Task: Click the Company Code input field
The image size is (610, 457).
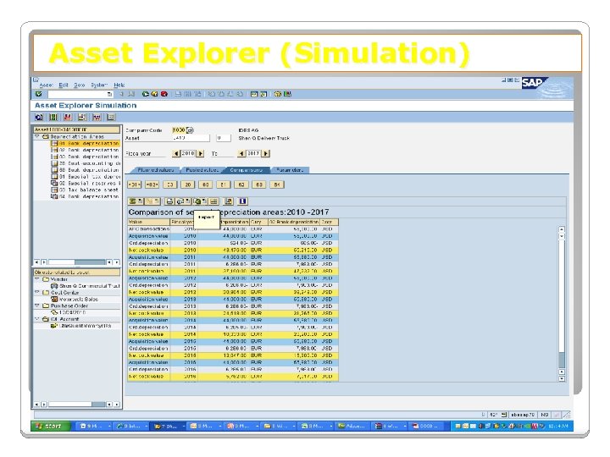Action: (179, 130)
